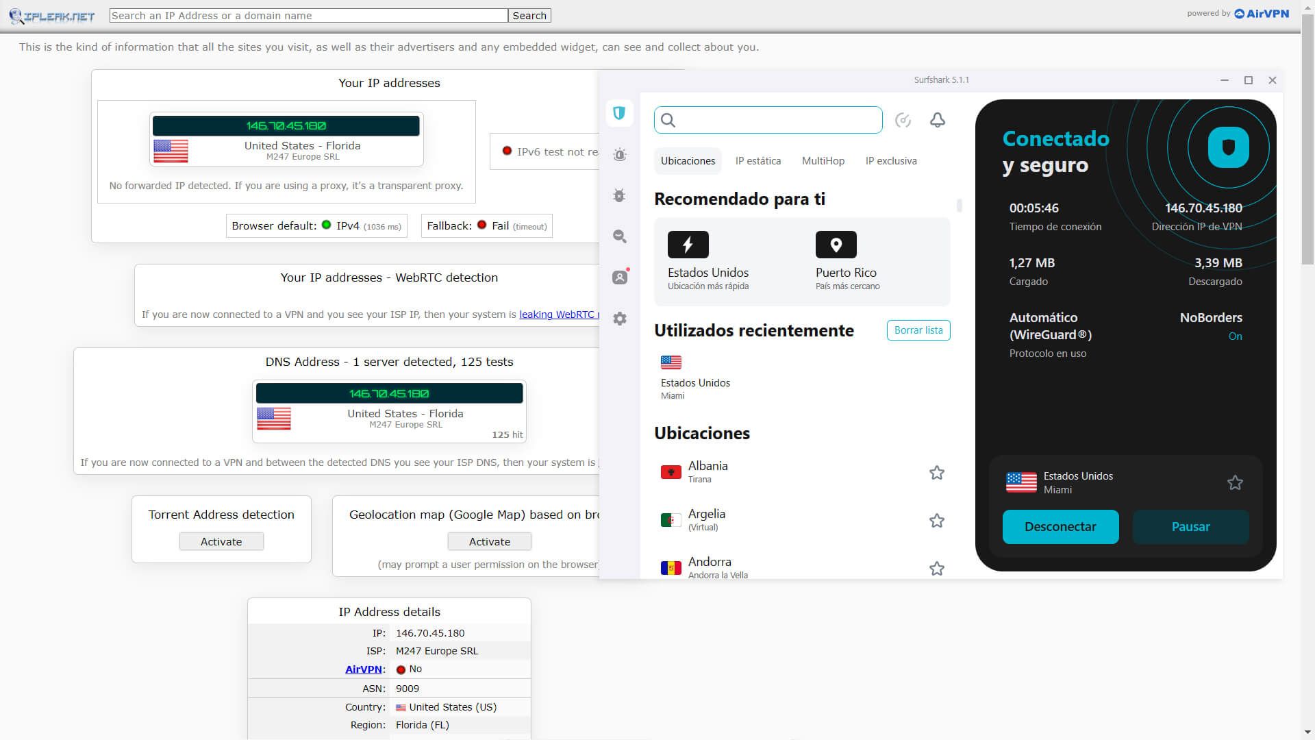Switch to the IP exclusiva tab

[x=891, y=161]
